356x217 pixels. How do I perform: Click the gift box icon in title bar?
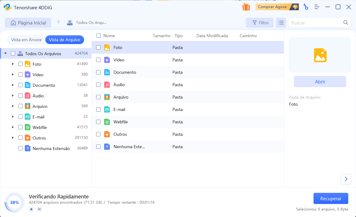[246, 7]
